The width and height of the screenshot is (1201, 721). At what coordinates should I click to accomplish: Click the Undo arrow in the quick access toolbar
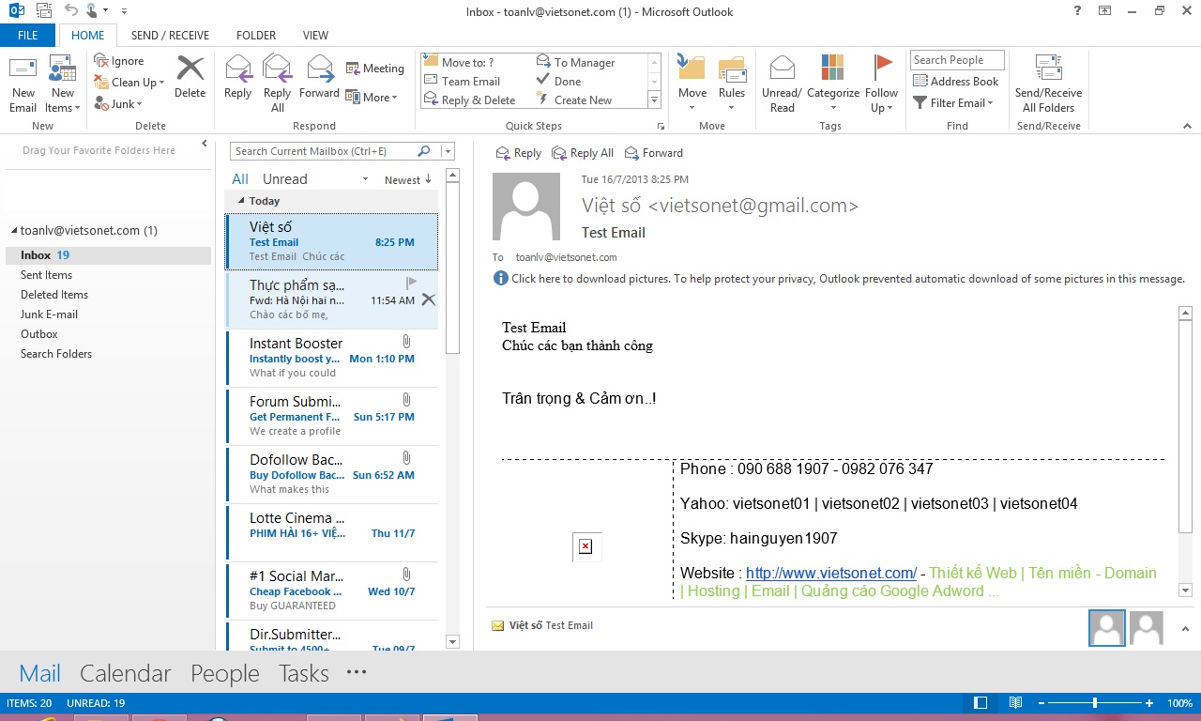coord(71,11)
